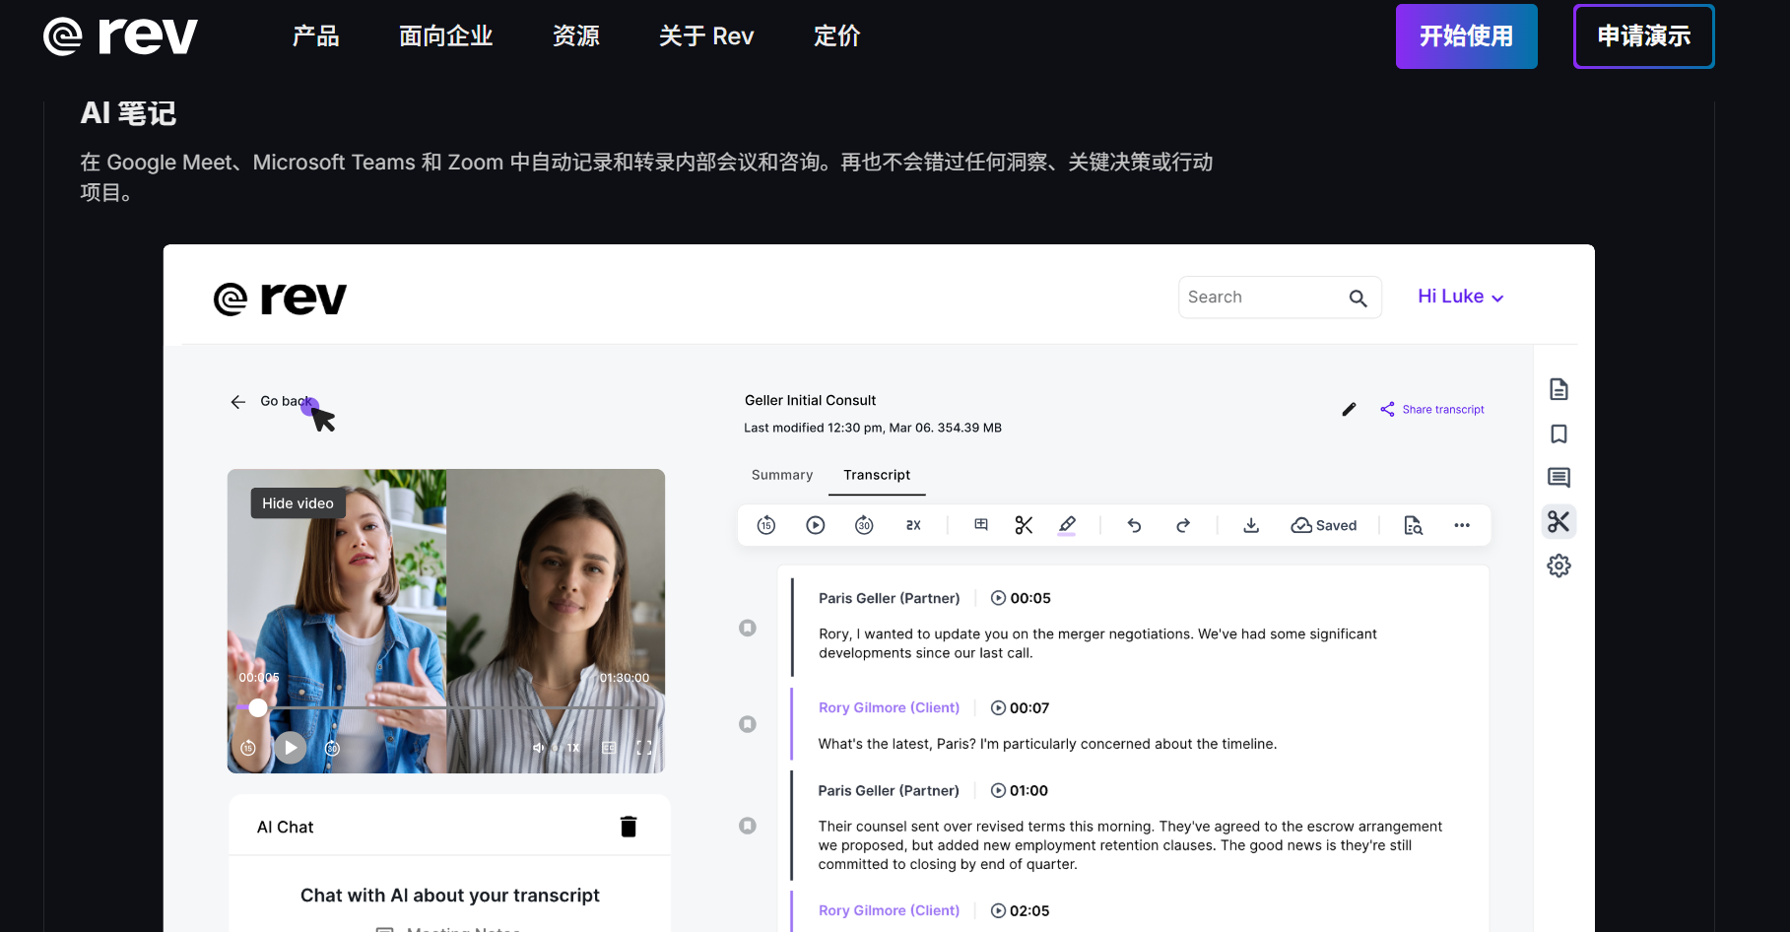Screen dimensions: 1790x932
Task: Click the 申请演示 button
Action: (x=1643, y=36)
